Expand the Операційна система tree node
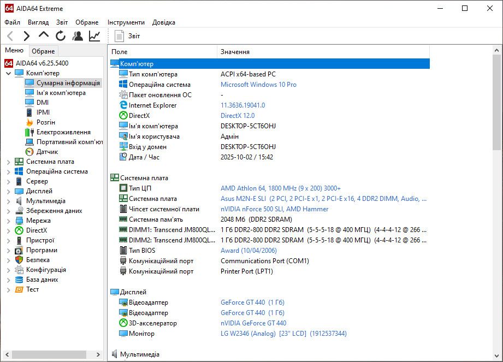The width and height of the screenshot is (503, 362). tap(9, 172)
